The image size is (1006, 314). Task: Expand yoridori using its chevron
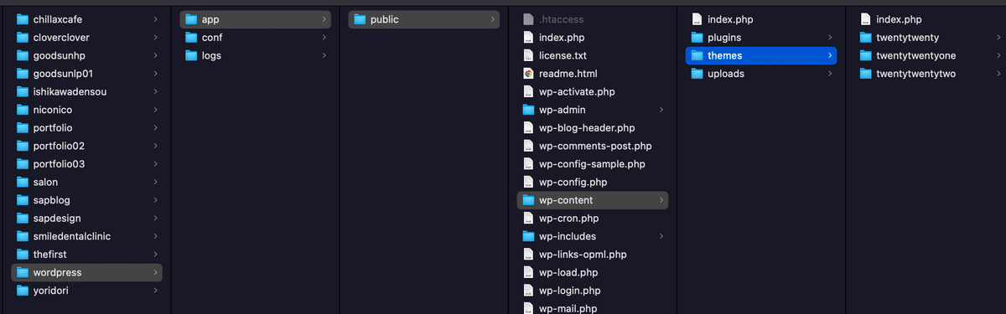point(156,291)
